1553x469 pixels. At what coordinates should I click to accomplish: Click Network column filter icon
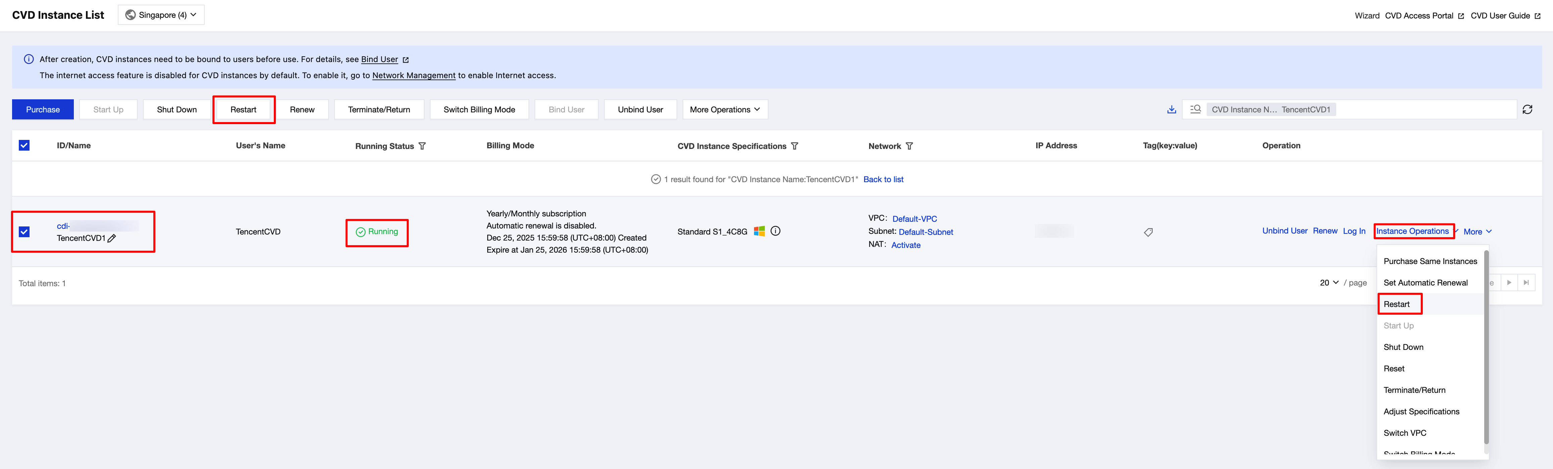coord(909,146)
